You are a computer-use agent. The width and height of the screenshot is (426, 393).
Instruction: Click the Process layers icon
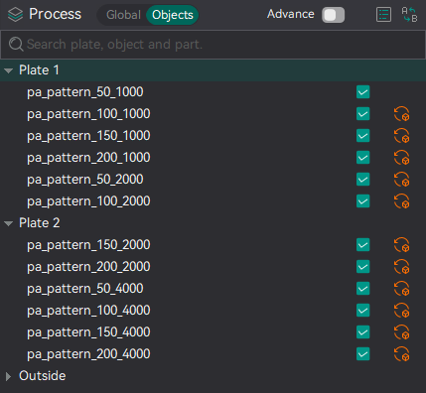coord(15,15)
